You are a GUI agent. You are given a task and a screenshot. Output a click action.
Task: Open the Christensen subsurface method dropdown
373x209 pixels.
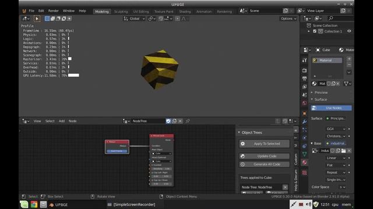336,136
